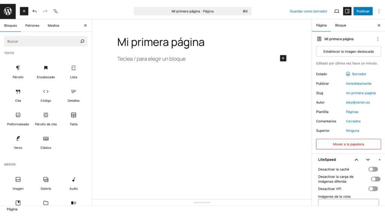Click the WordPress logo icon
Viewport: 385px width, 216px height.
click(x=8, y=11)
